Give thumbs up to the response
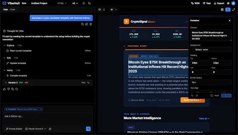The image size is (238, 135). (x=4, y=89)
